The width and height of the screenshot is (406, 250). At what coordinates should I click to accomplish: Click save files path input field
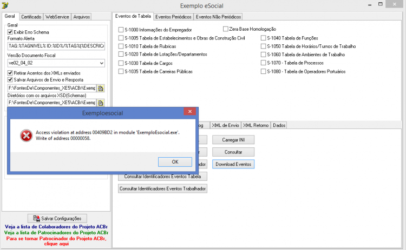(x=52, y=89)
